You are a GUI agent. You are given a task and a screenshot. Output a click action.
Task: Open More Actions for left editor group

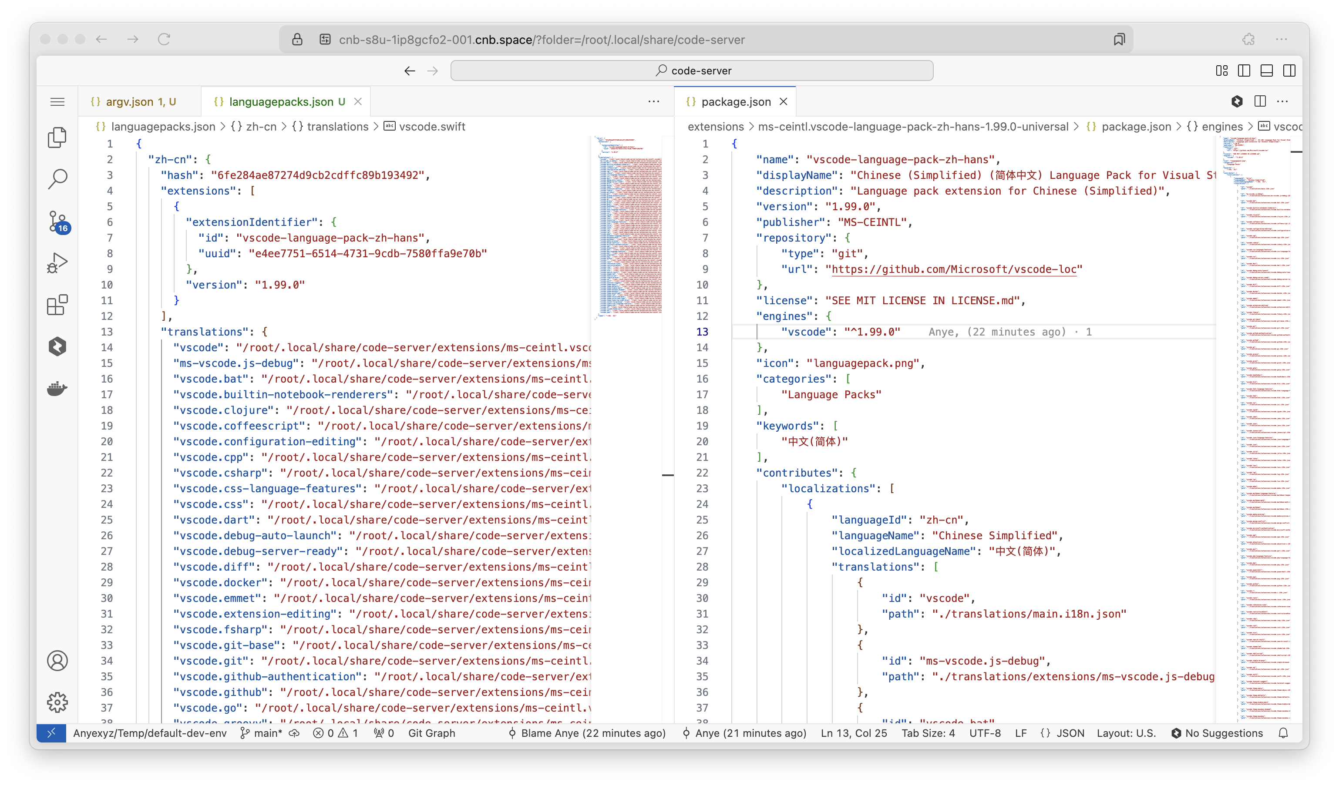[x=653, y=101]
